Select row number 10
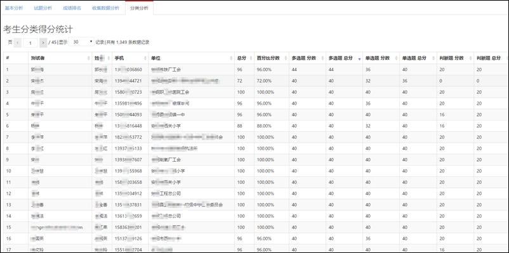509x253 pixels. coord(8,171)
